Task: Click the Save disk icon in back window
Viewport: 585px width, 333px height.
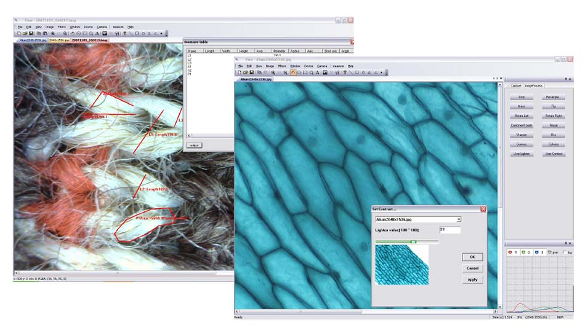Action: coord(31,34)
